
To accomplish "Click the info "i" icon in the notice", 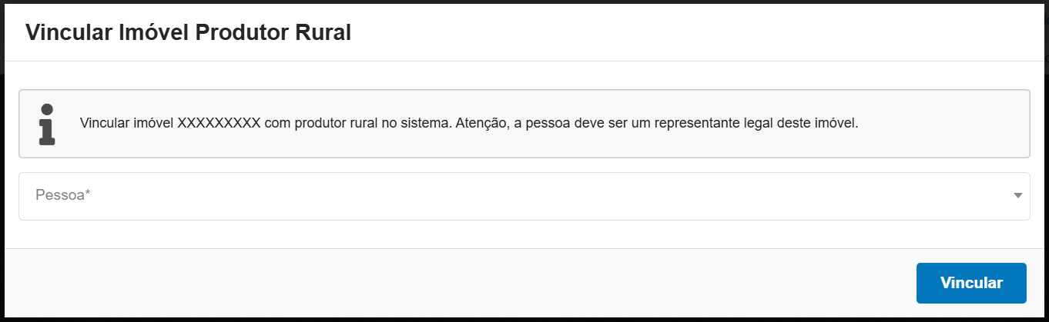I will coord(47,124).
